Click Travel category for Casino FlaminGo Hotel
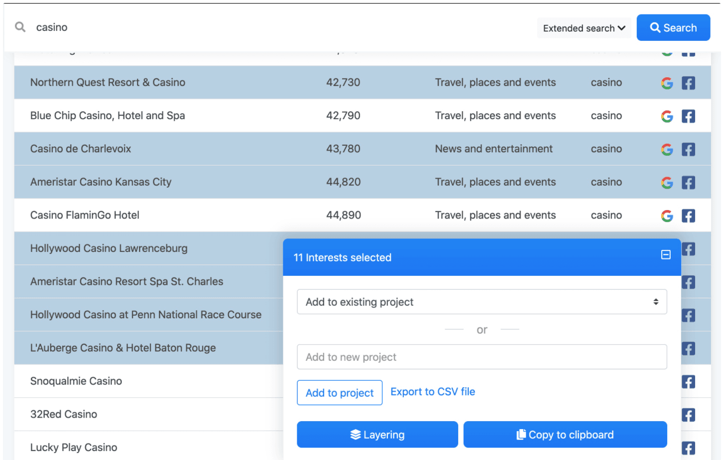Viewport: 722px width, 460px height. point(495,215)
